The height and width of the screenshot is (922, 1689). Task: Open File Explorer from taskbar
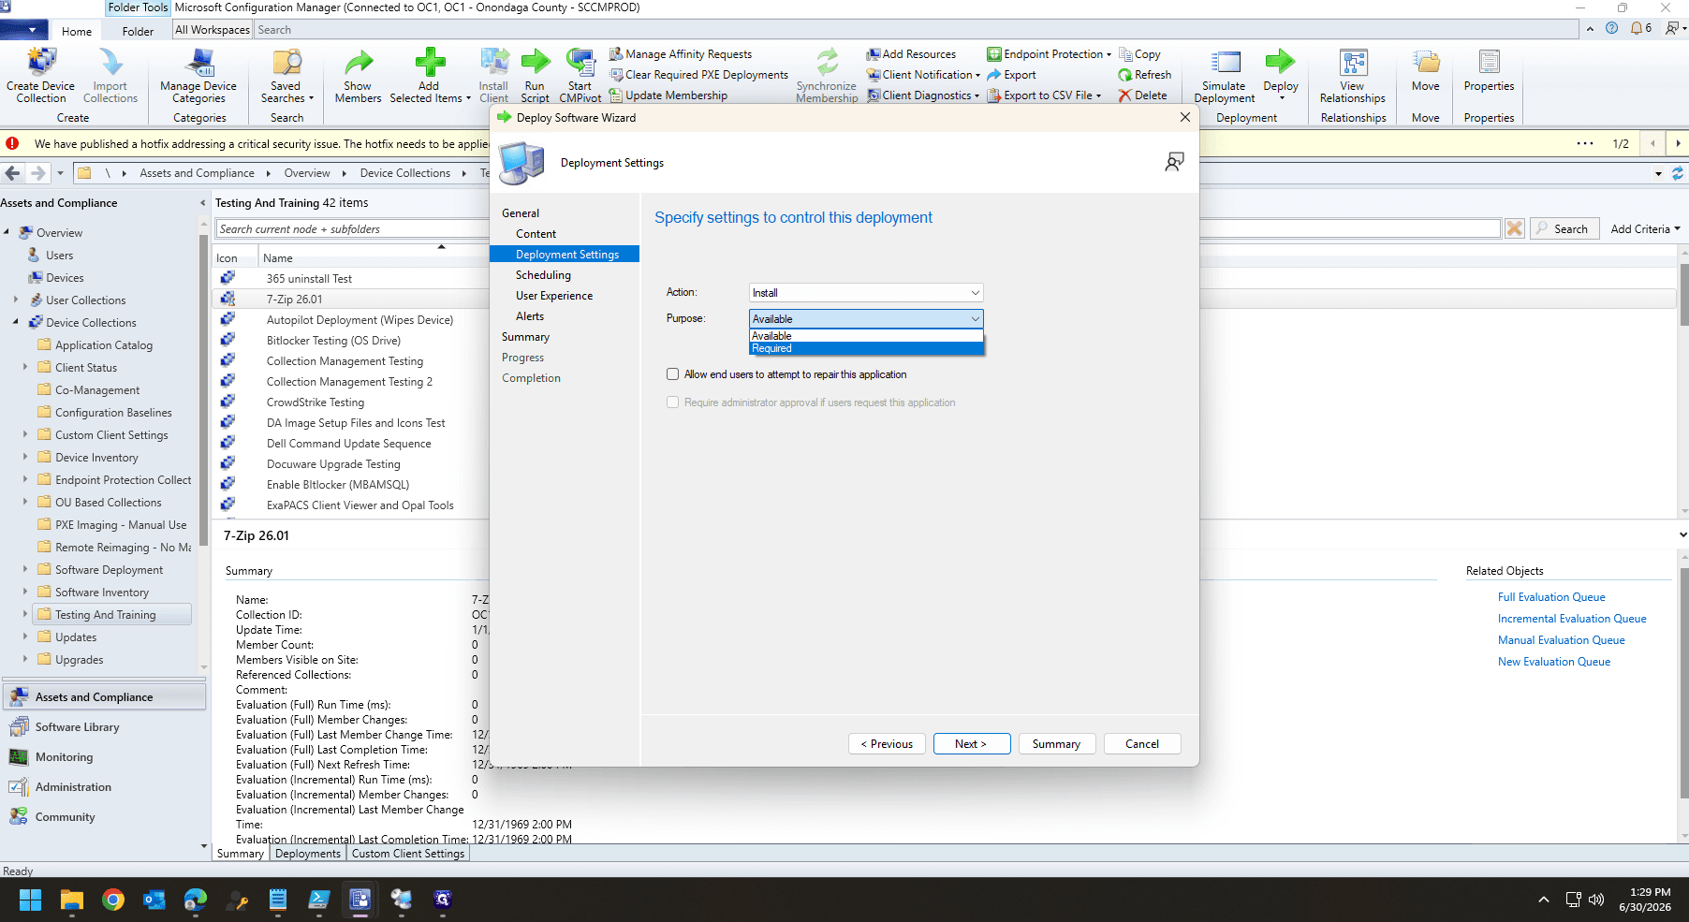coord(72,900)
